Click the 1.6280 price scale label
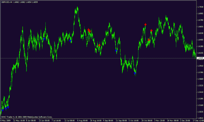Image resolution: width=204 pixels, height=122 pixels. pos(200,46)
